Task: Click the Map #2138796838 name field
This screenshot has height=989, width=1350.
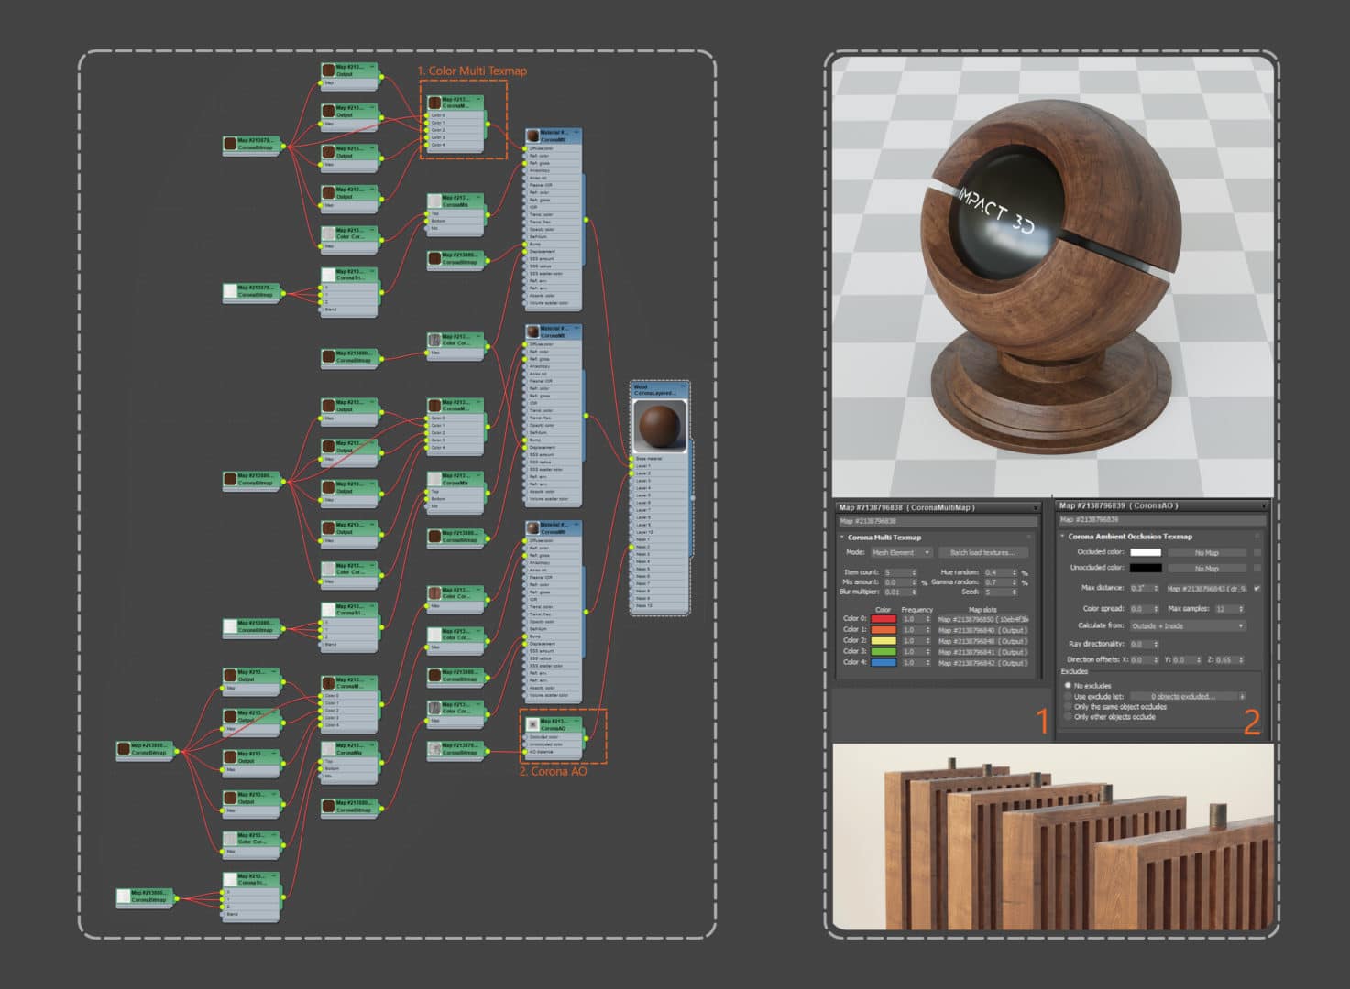Action: click(x=938, y=521)
